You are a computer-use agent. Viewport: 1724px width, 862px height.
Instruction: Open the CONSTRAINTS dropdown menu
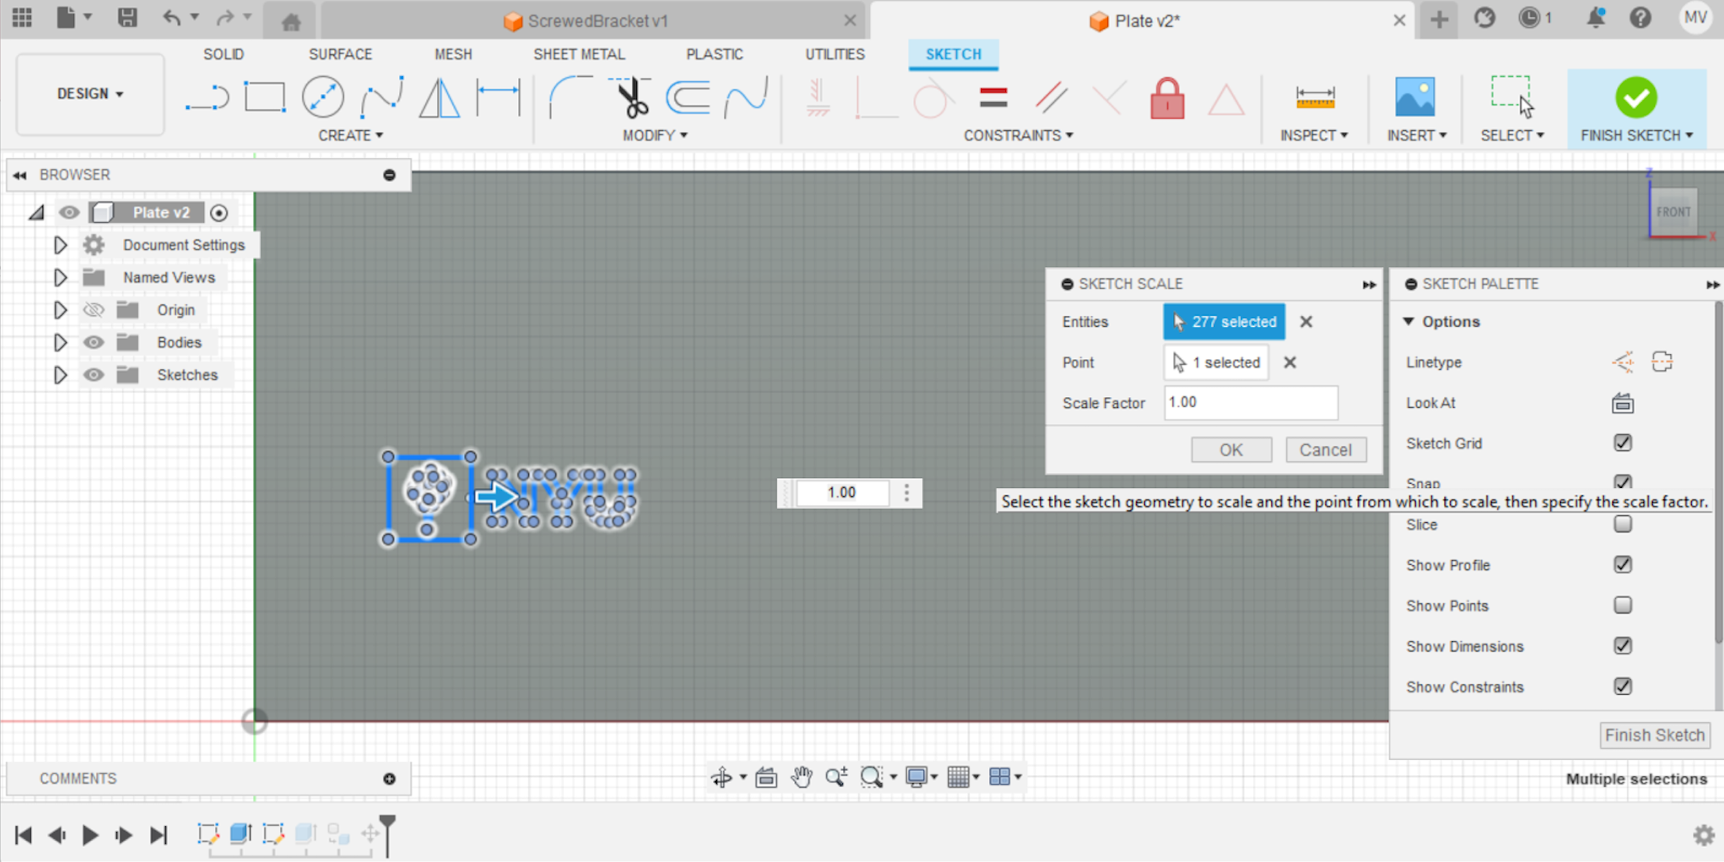(1018, 135)
